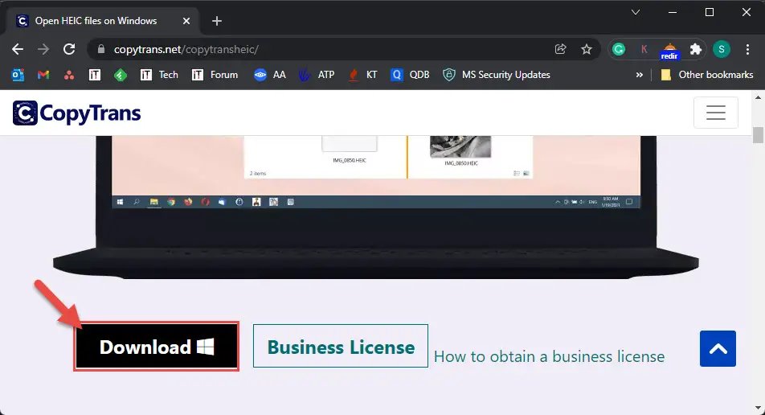Click the red K extension icon
Screen dimensions: 765x415
(x=644, y=49)
